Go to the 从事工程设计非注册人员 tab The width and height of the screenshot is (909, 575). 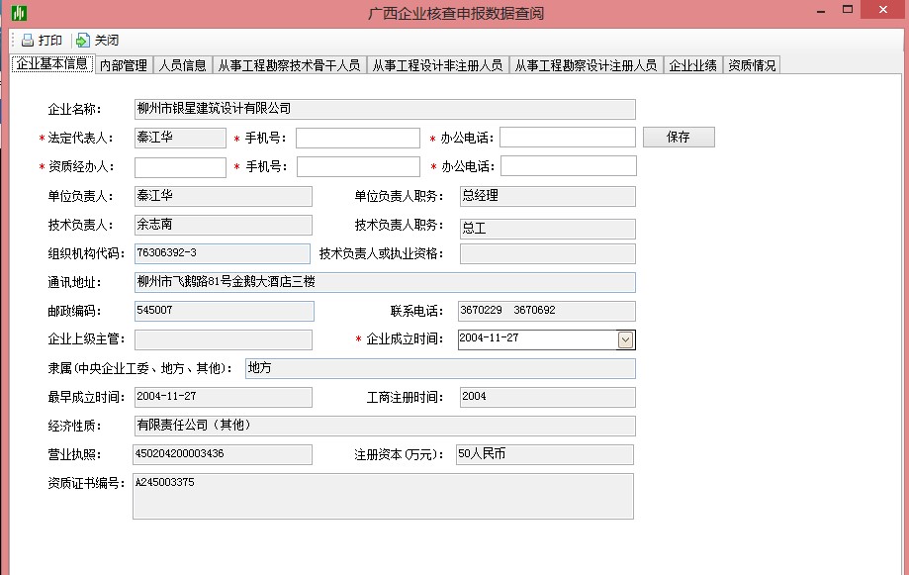(437, 65)
